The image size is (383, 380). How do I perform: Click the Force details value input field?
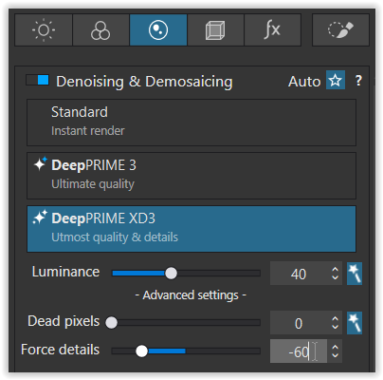coord(299,351)
